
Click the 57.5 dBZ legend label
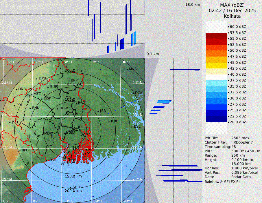238,32
